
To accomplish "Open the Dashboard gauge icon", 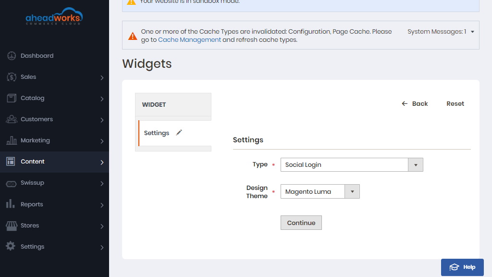I will [x=12, y=56].
